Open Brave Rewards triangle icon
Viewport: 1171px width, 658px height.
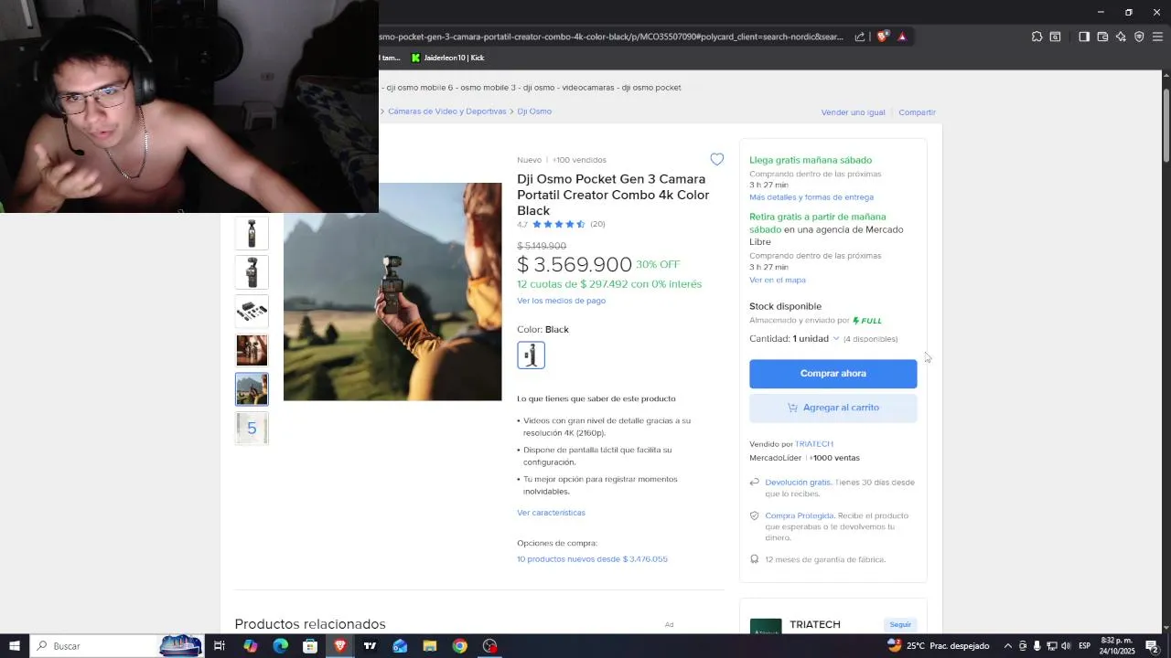pos(902,37)
